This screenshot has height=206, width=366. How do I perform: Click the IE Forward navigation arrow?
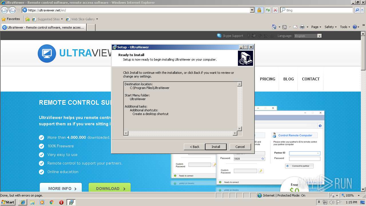[12, 10]
